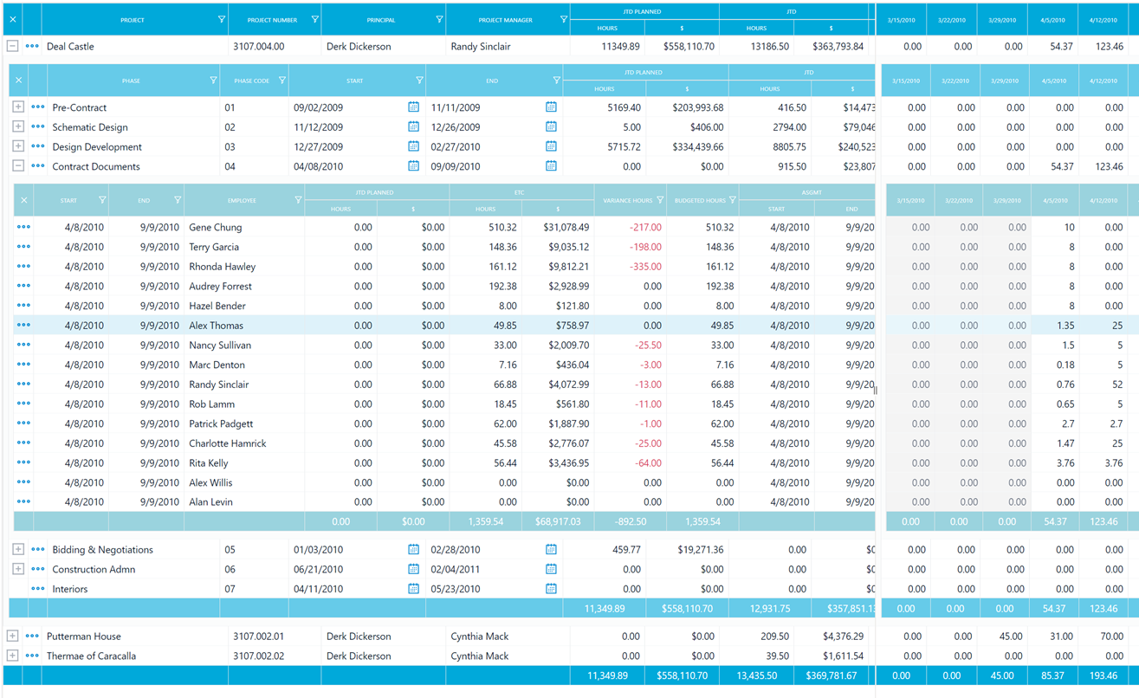
Task: Expand the Bidding & Negotiations phase
Action: [18, 550]
